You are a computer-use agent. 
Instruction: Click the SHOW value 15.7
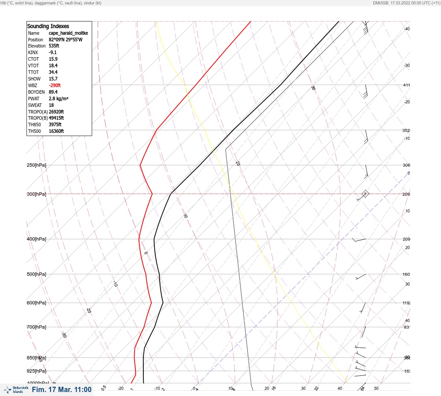pyautogui.click(x=53, y=79)
